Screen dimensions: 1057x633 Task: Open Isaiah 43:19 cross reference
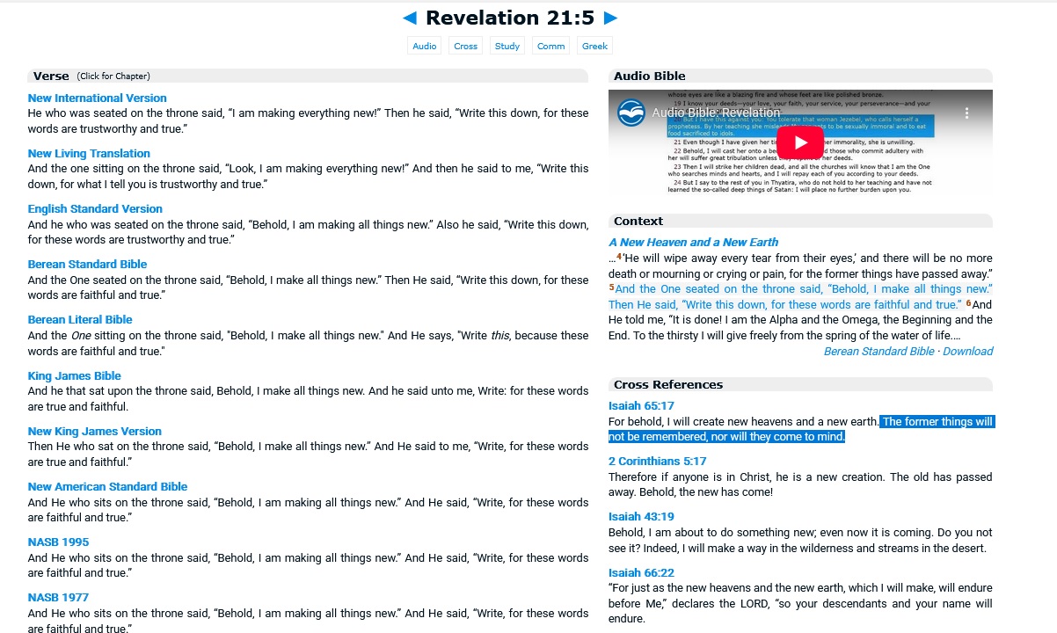(x=641, y=516)
